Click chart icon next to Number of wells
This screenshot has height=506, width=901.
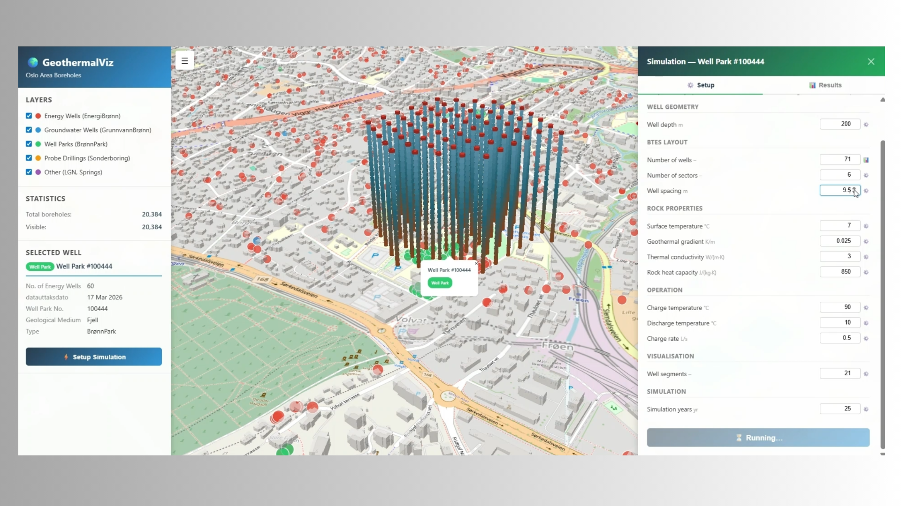click(x=866, y=160)
